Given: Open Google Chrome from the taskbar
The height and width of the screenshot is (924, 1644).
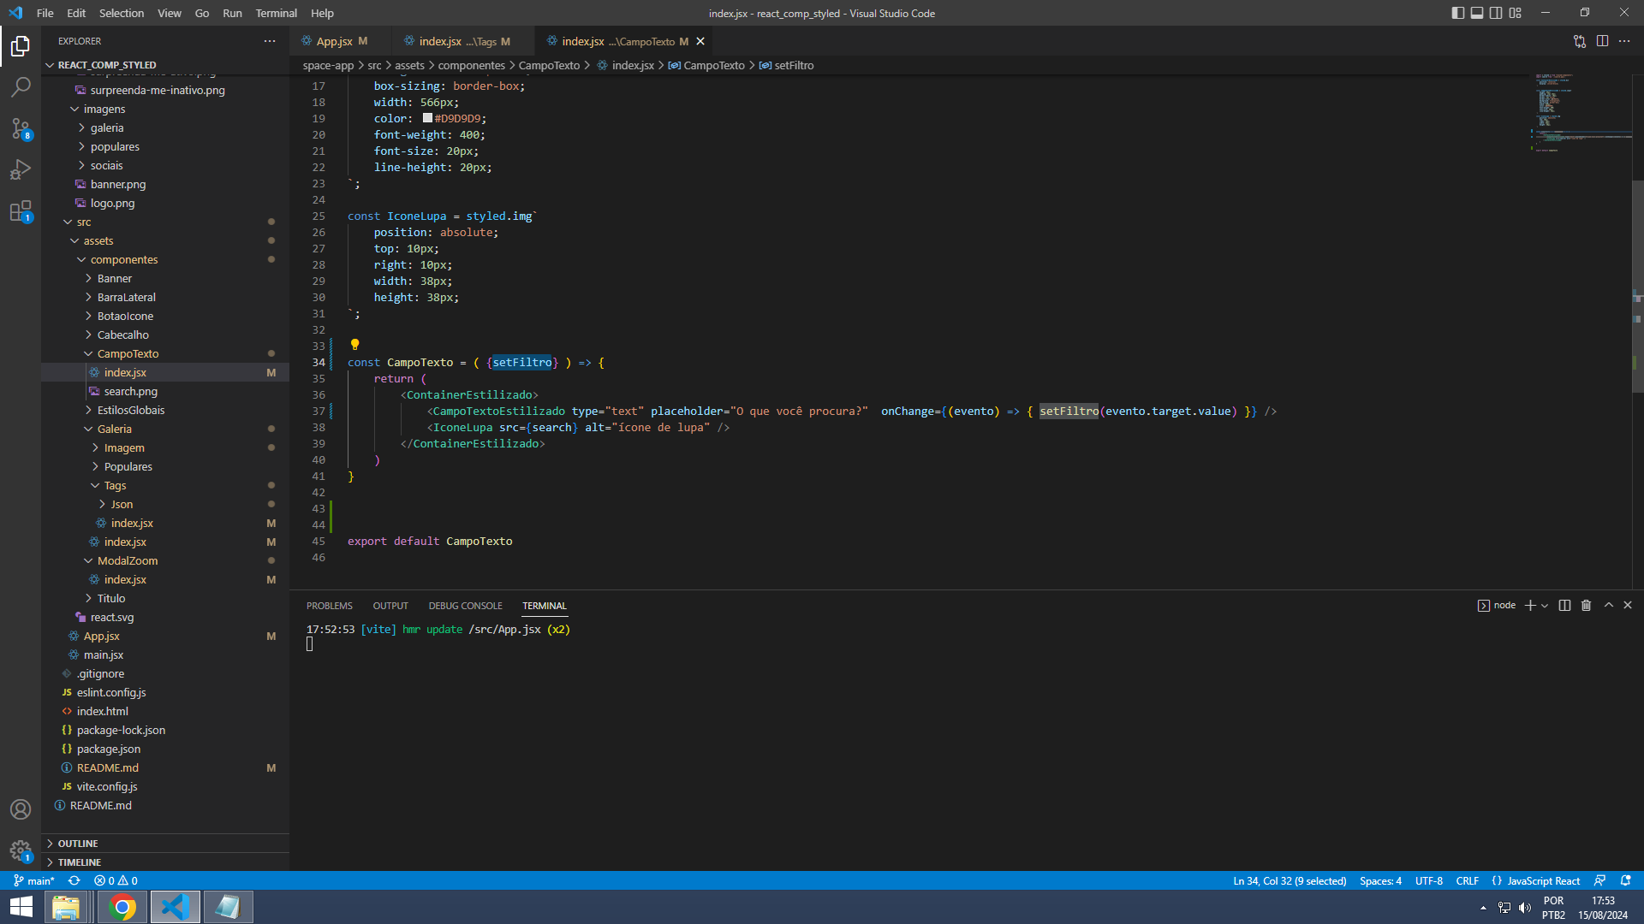Looking at the screenshot, I should pos(122,907).
